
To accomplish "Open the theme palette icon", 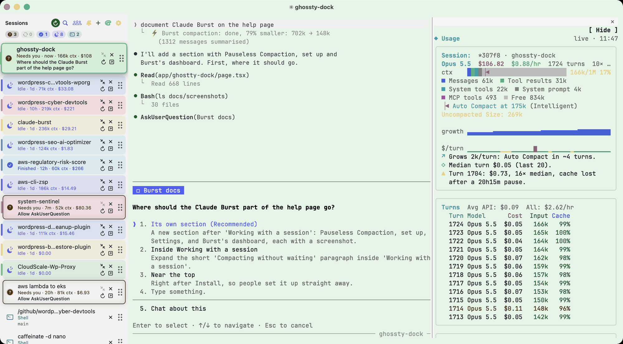I will pyautogui.click(x=108, y=23).
